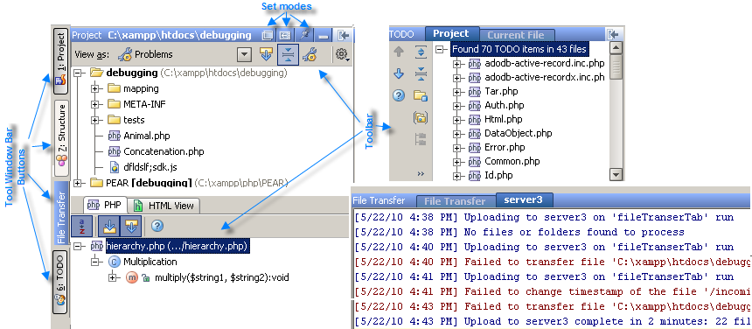Click the greyed flatten packages icon in TODO toolbar
Screen dimensions: 752x329
420,139
